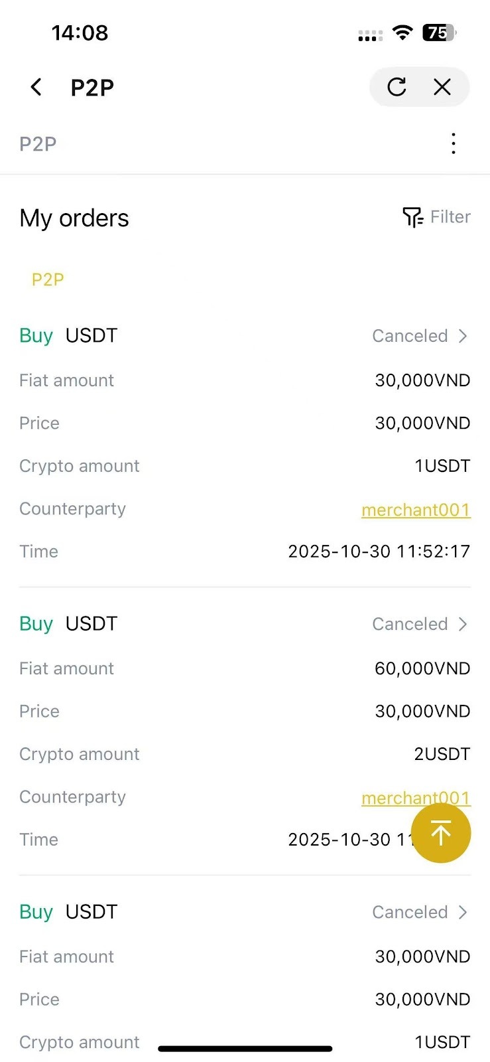Image resolution: width=490 pixels, height=1062 pixels.
Task: Tap the gray P2P breadcrumb label
Action: coord(38,144)
